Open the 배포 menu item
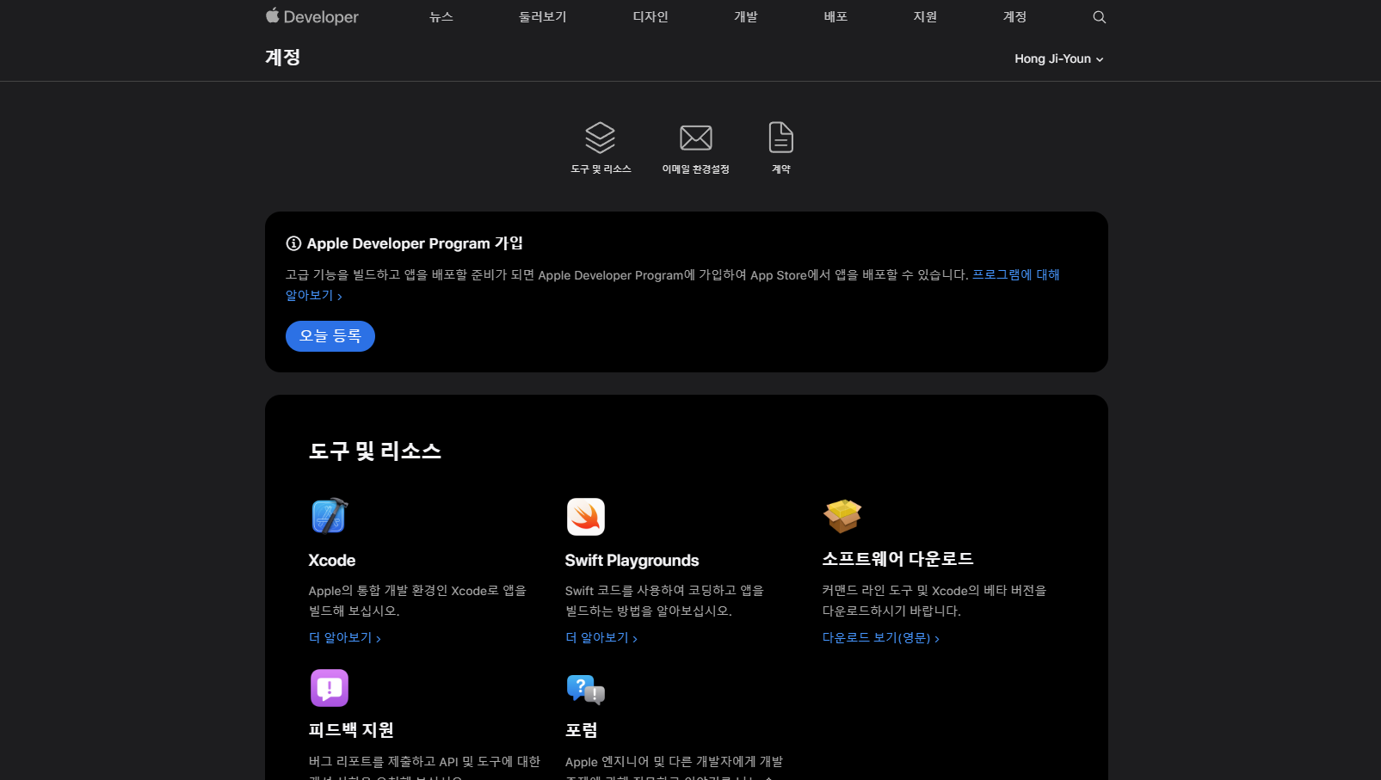The width and height of the screenshot is (1381, 780). (x=834, y=16)
